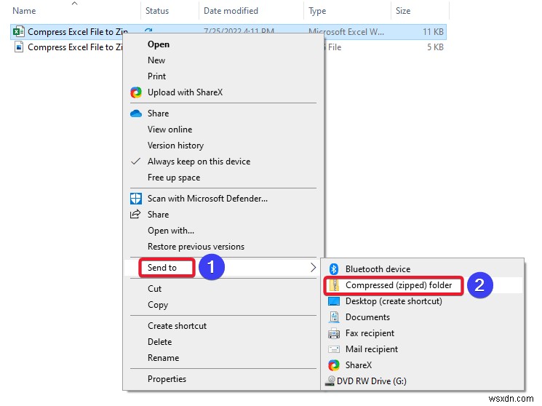
Task: Click the 11 KB size value
Action: pos(433,32)
